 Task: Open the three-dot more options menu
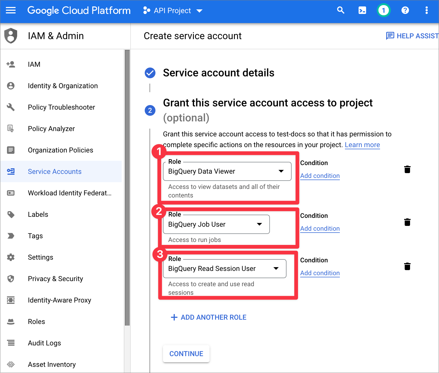click(426, 10)
